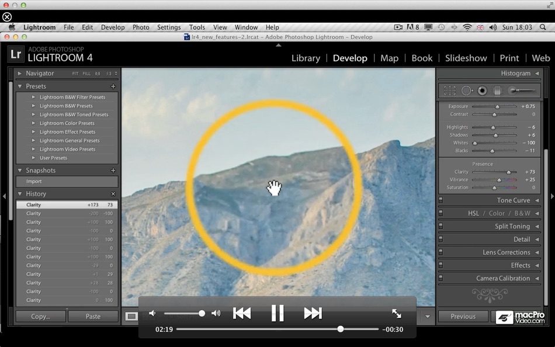Click the display mirroring icon in menu bar
Viewport: 555px width, 347px height.
(428, 27)
